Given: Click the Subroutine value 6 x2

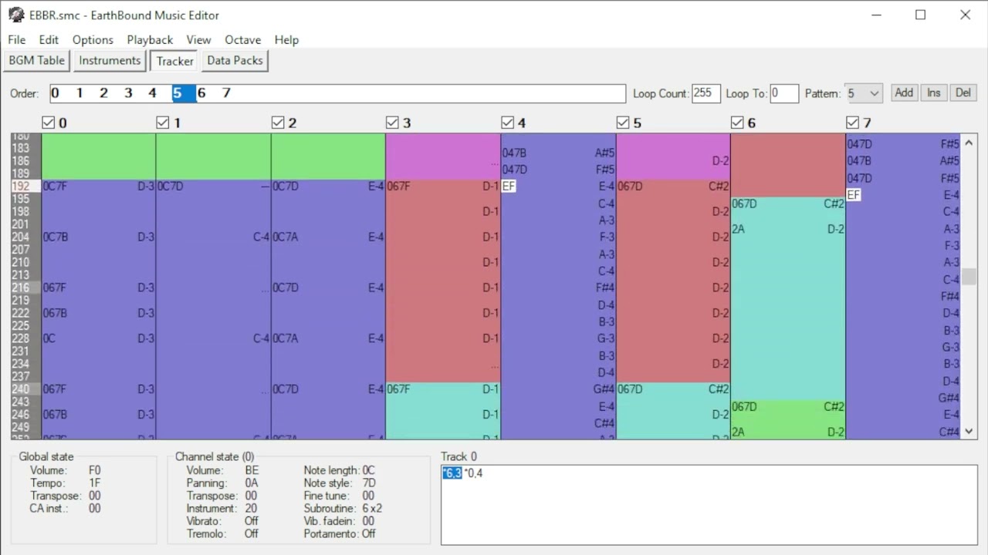Looking at the screenshot, I should [373, 509].
